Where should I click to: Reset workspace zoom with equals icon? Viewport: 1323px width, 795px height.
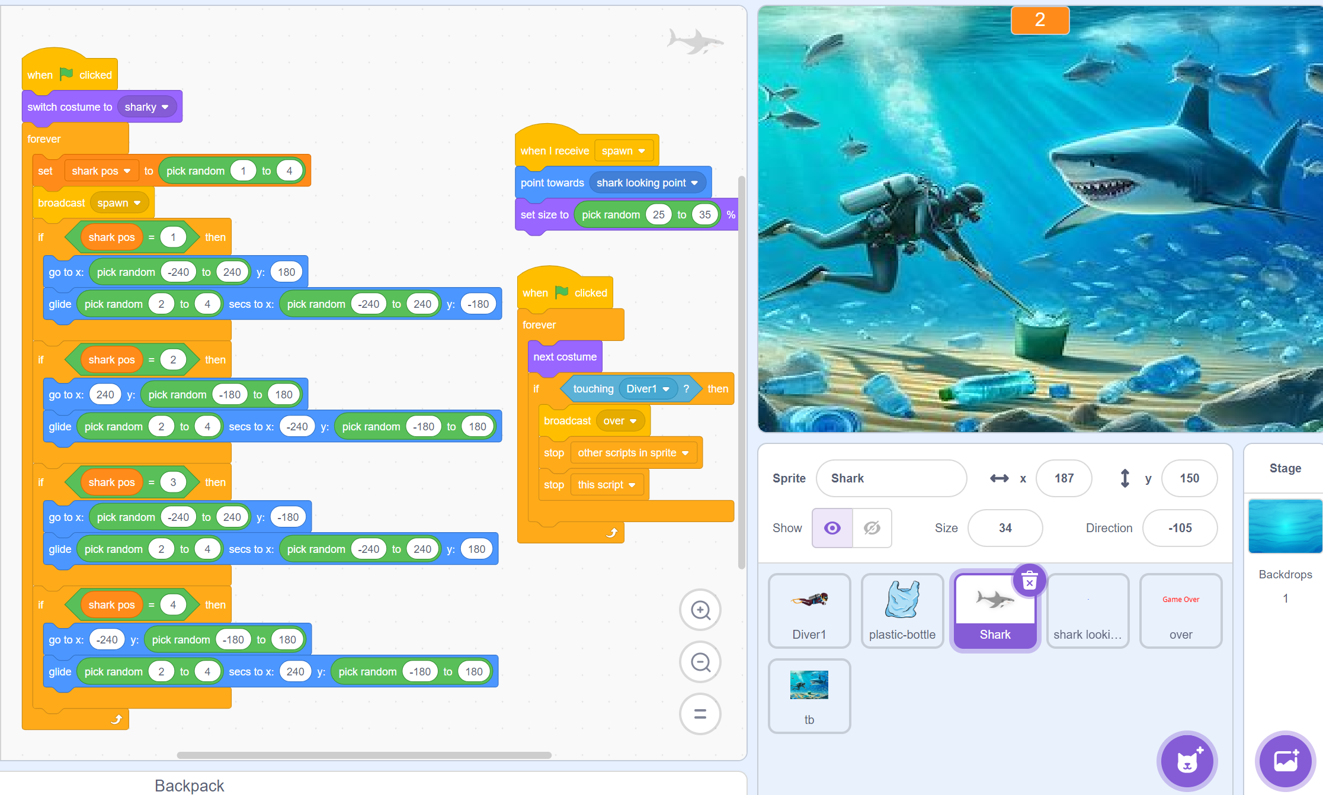(x=700, y=714)
